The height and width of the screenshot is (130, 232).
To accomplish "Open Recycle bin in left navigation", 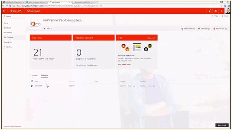I will pyautogui.click(x=8, y=42).
